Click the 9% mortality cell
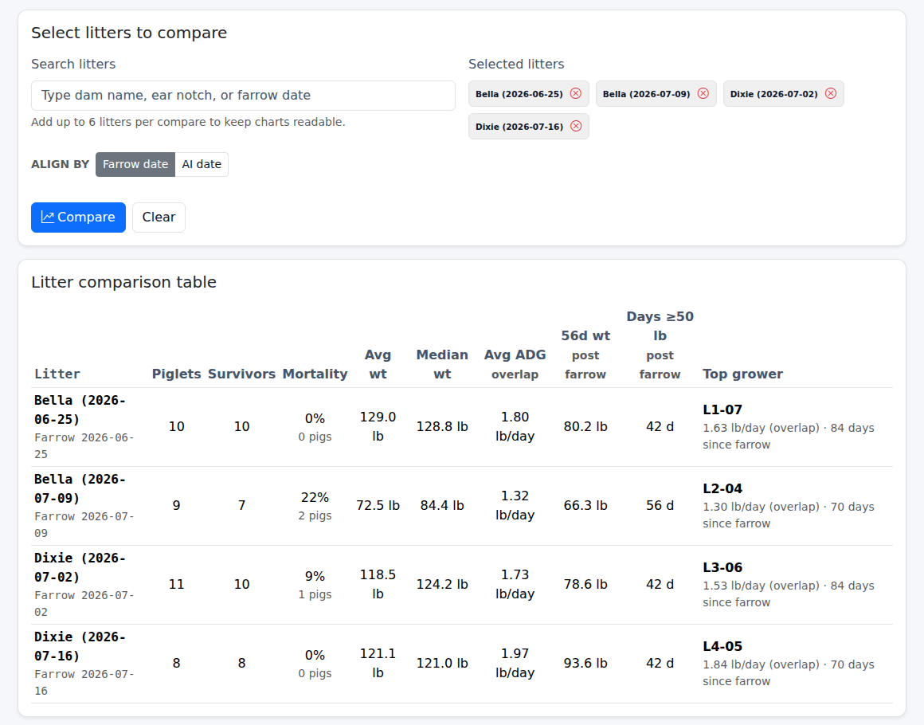Screen dimensions: 924x725 point(315,585)
